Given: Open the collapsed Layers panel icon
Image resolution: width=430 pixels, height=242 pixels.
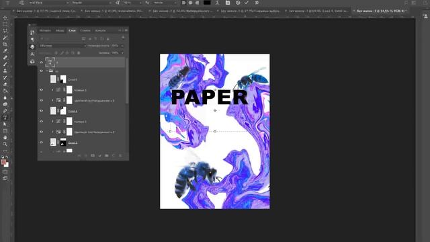Looking at the screenshot, I should click(x=32, y=47).
